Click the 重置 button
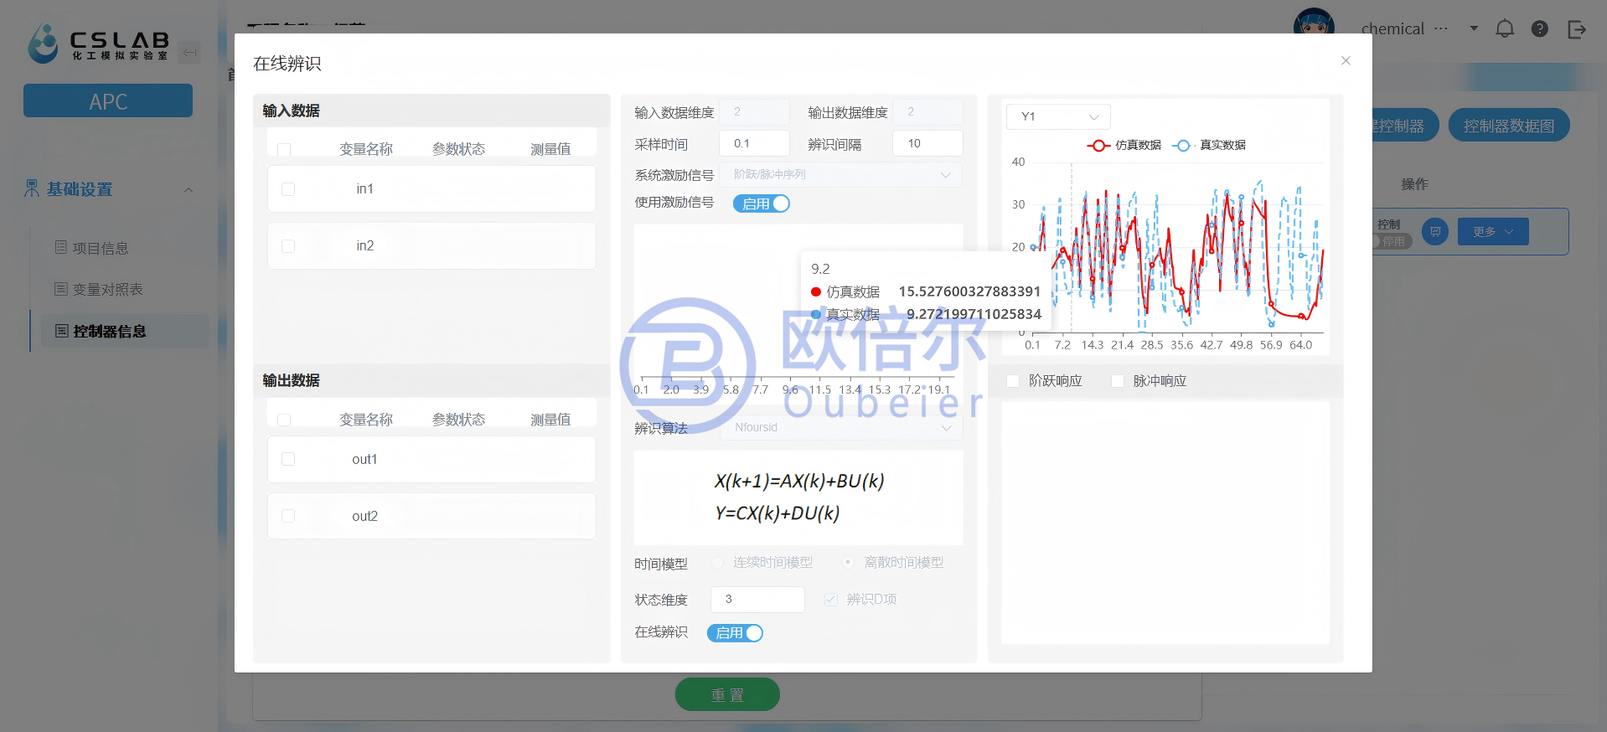This screenshot has width=1607, height=732. [x=727, y=695]
